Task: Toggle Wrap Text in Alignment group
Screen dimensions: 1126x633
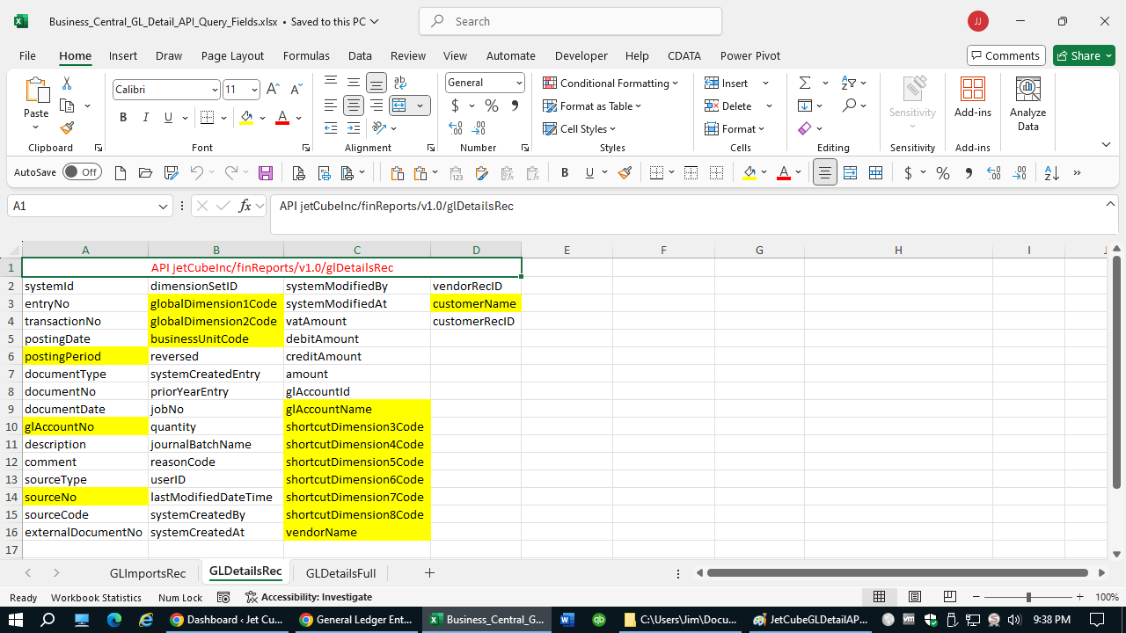Action: (400, 83)
